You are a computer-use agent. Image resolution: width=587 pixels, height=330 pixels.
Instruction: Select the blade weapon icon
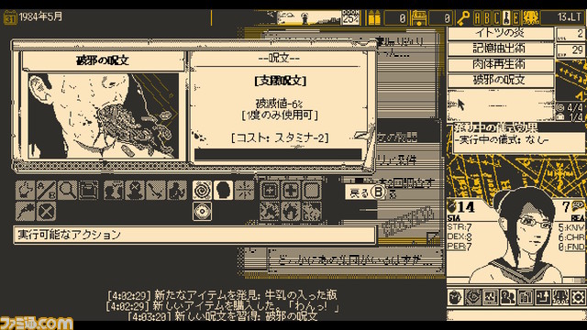coord(156,190)
